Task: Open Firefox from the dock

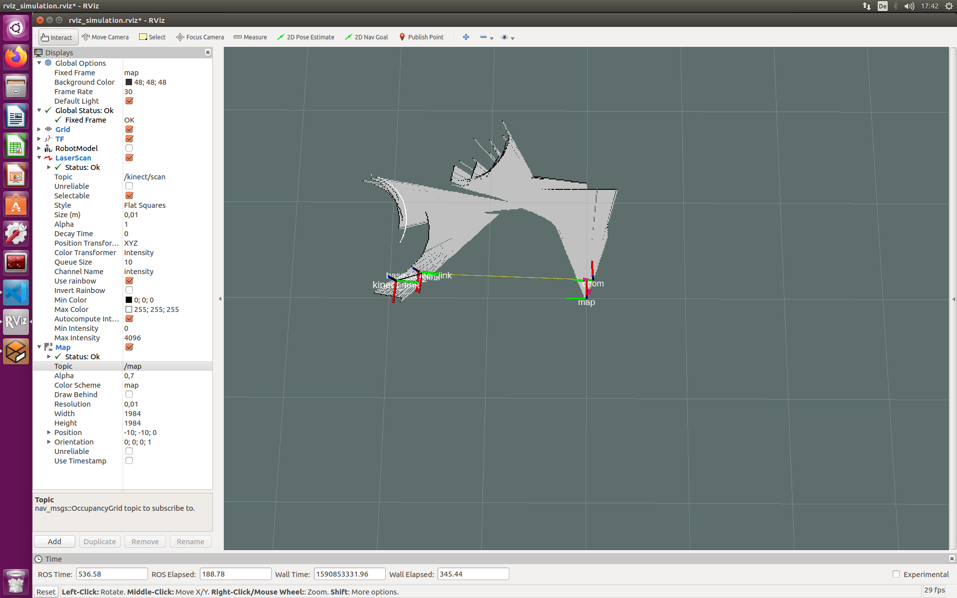Action: (x=16, y=57)
